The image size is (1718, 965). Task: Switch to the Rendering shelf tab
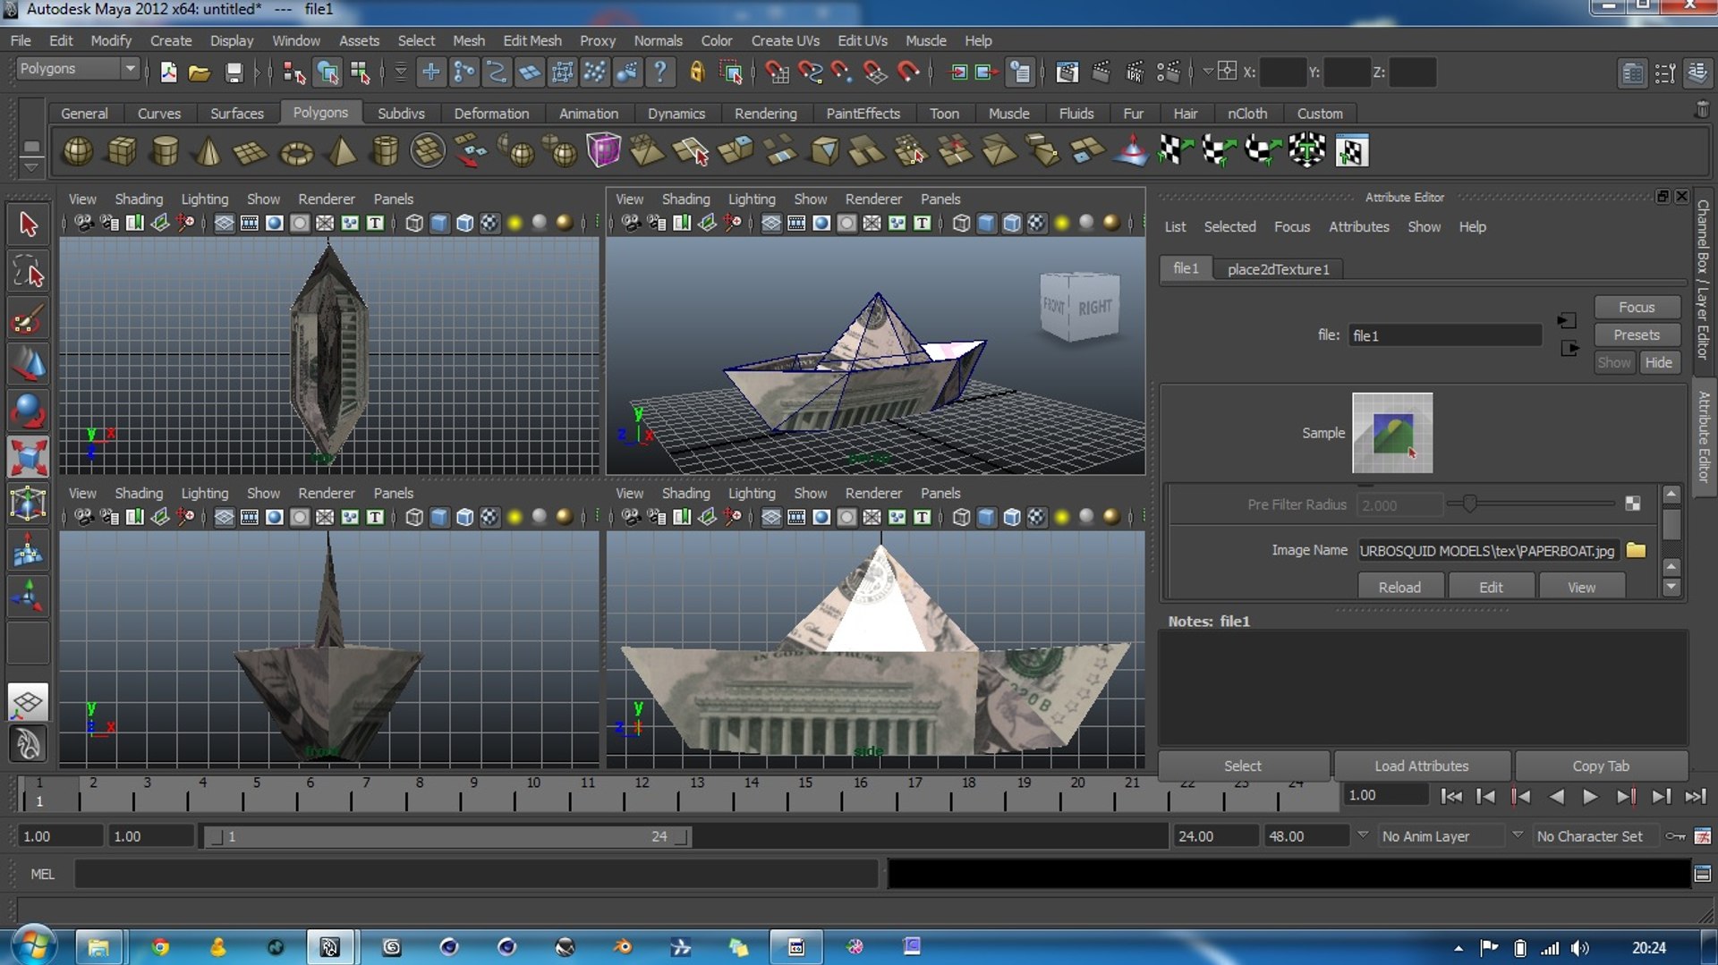click(x=765, y=114)
